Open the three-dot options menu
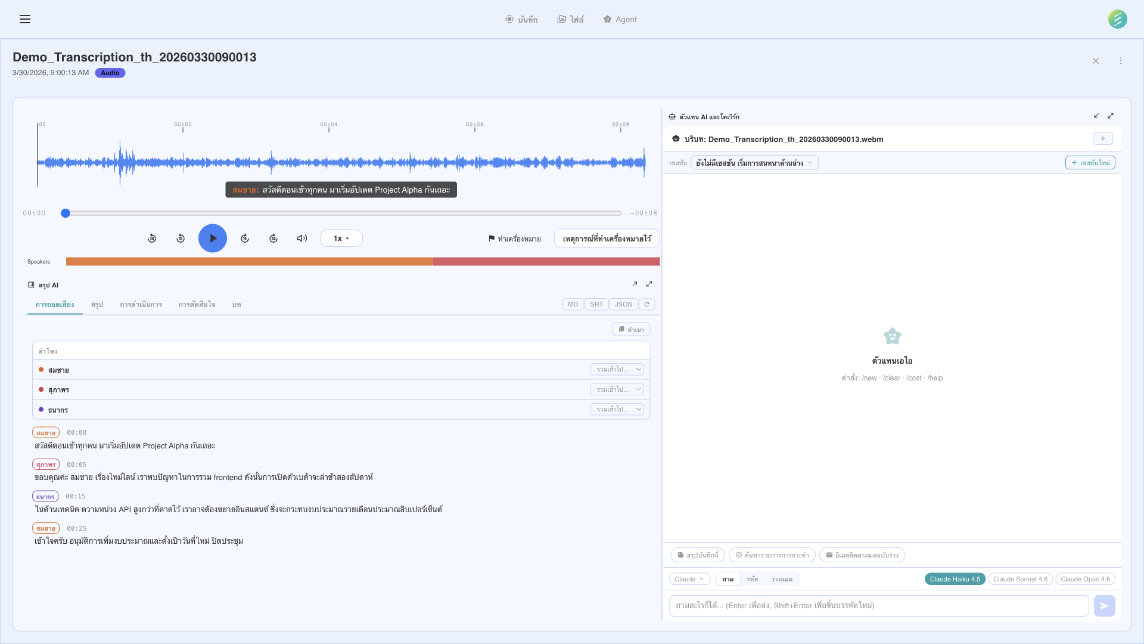Screen dimensions: 1144x644 (1121, 61)
